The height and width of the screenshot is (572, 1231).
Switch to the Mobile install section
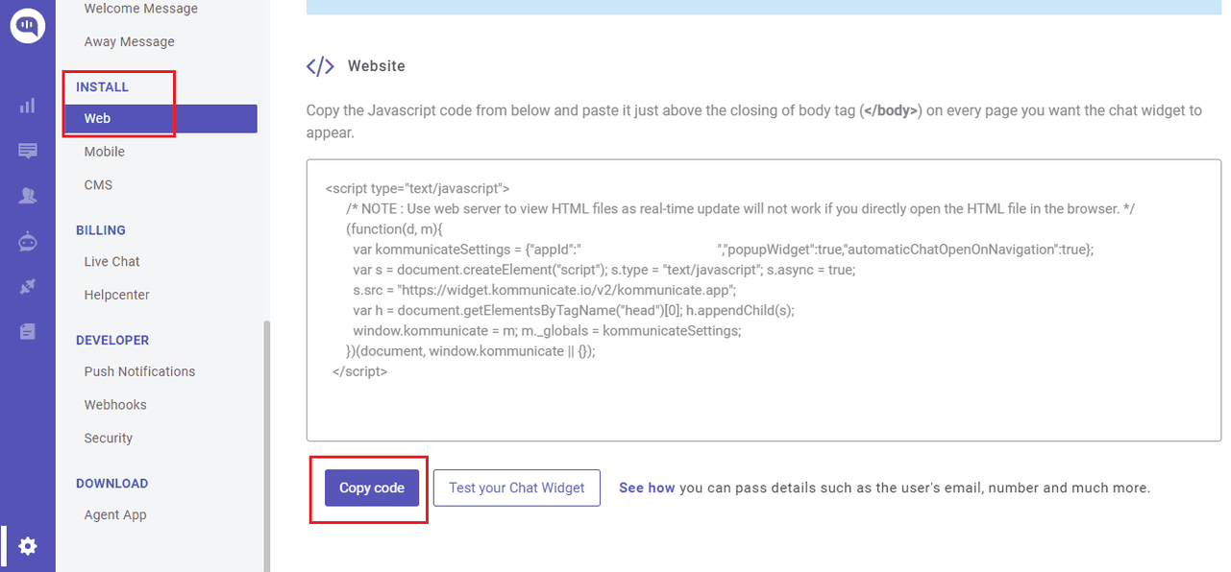click(104, 151)
